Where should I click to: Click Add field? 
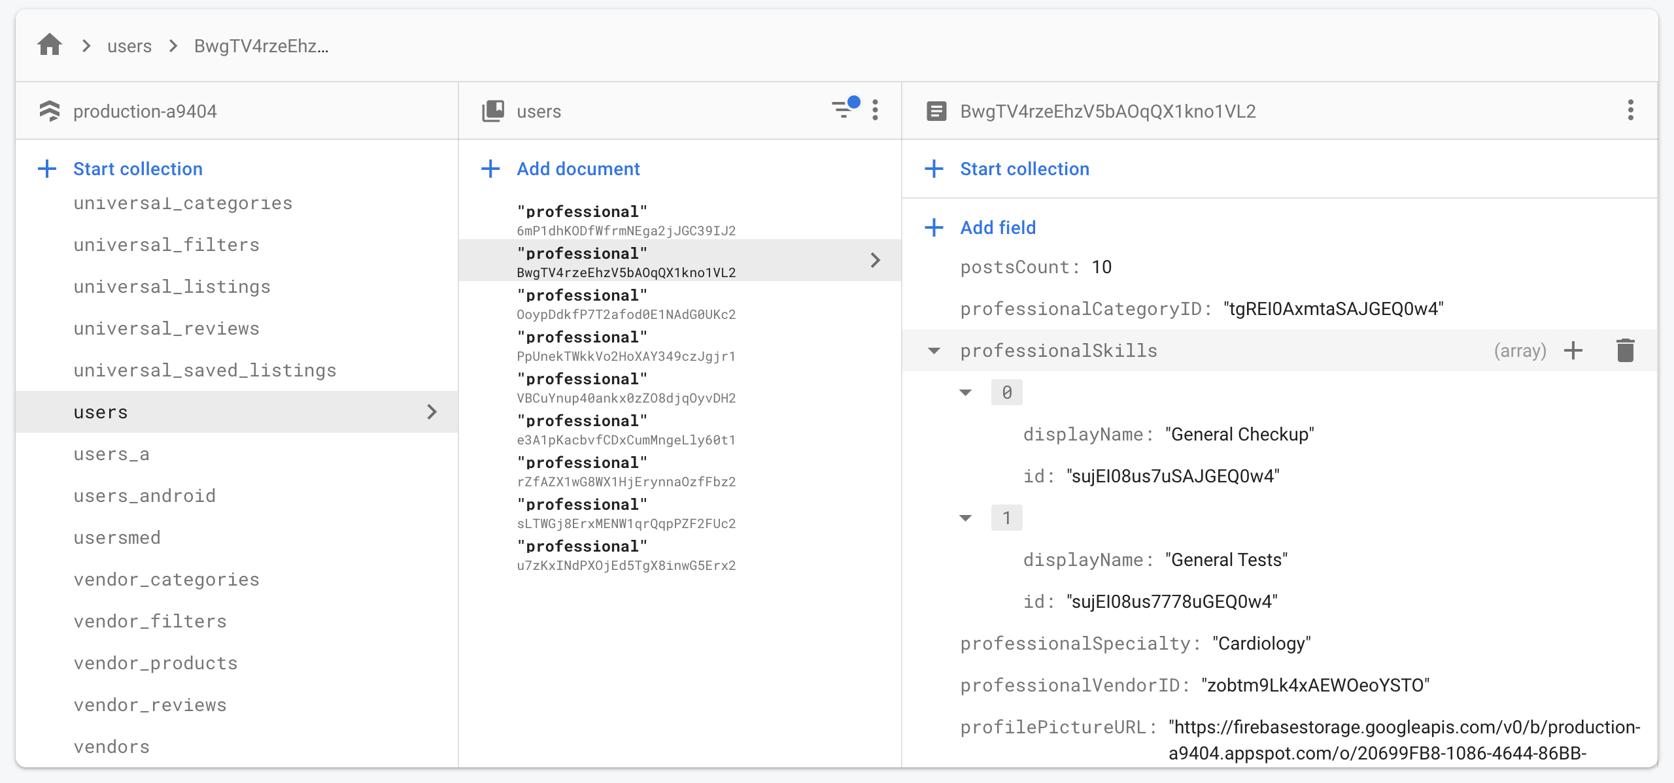[x=997, y=227]
